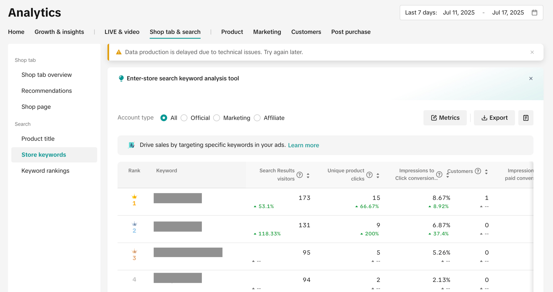Sort by Customers column
The width and height of the screenshot is (553, 292).
(x=486, y=172)
